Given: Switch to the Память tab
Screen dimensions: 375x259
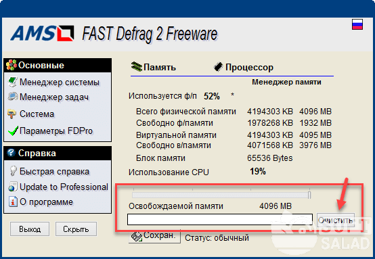Looking at the screenshot, I should pyautogui.click(x=154, y=67).
